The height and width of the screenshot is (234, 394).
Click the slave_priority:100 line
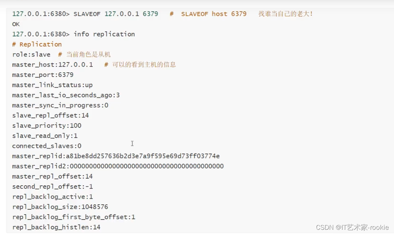(x=47, y=126)
